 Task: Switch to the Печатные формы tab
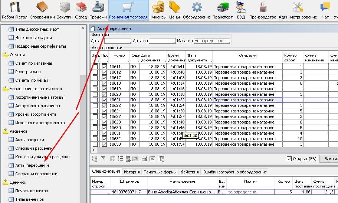coord(160,172)
